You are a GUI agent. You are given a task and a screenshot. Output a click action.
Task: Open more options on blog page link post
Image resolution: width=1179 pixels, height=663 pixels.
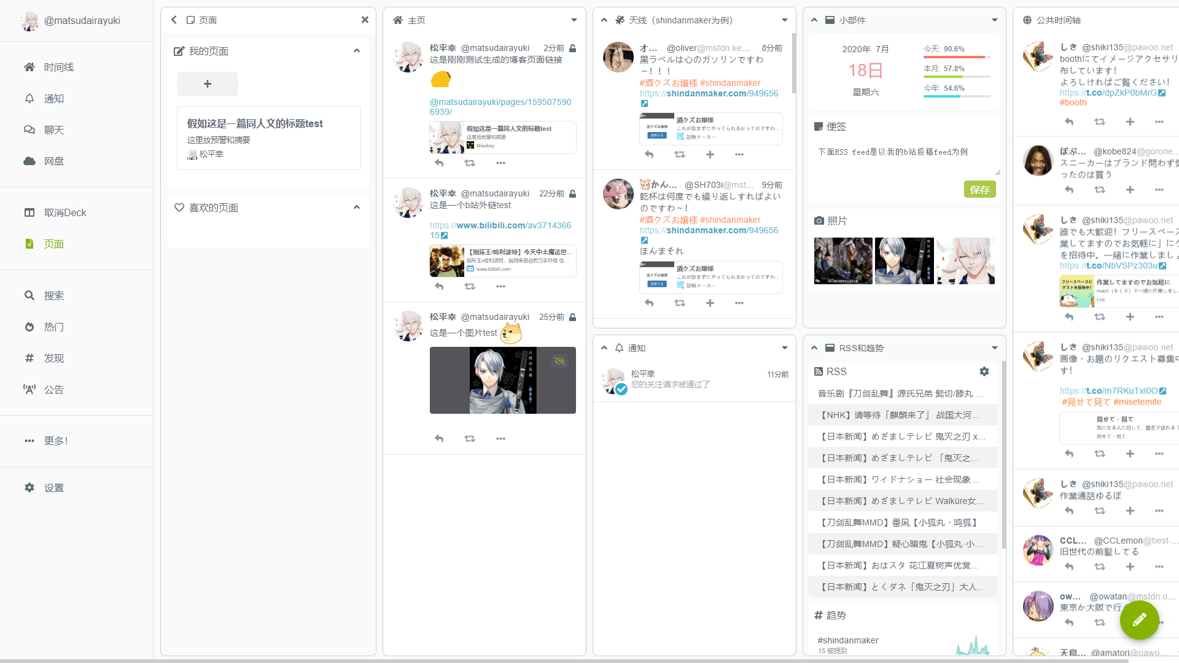(x=500, y=163)
